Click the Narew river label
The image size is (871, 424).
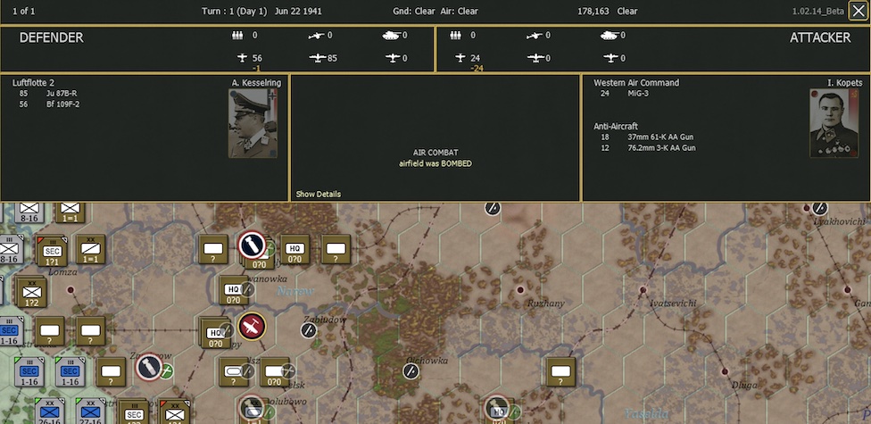295,291
